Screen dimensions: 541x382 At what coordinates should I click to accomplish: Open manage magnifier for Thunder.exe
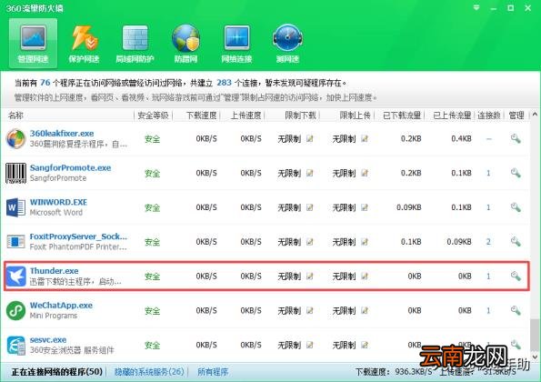[x=516, y=276]
